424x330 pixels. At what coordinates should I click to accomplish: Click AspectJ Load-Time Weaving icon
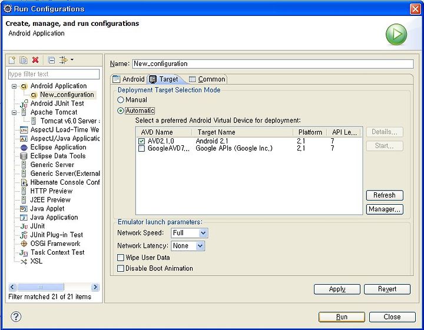tap(24, 130)
